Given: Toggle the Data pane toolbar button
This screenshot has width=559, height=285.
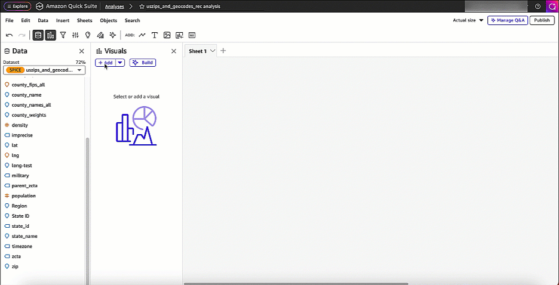Looking at the screenshot, I should point(38,35).
